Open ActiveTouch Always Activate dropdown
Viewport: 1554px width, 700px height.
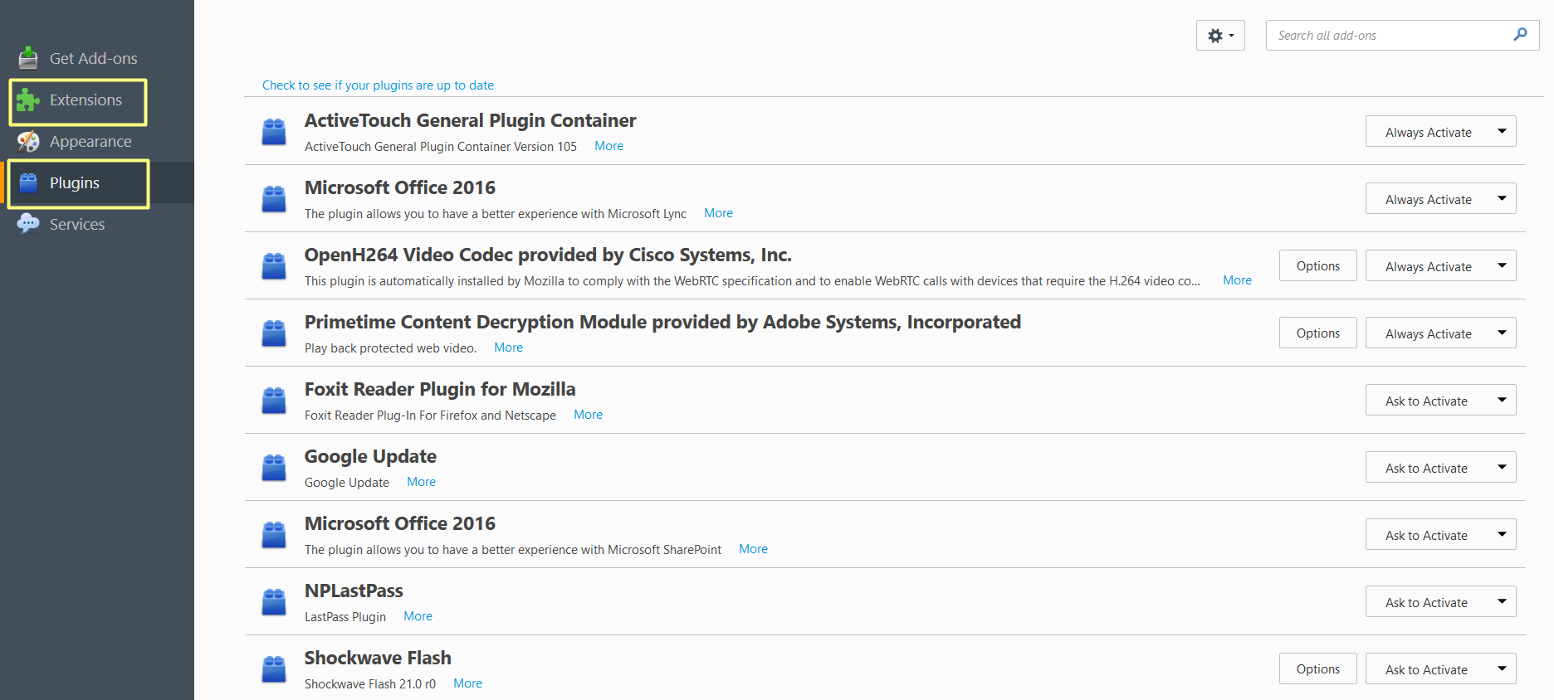[1440, 131]
